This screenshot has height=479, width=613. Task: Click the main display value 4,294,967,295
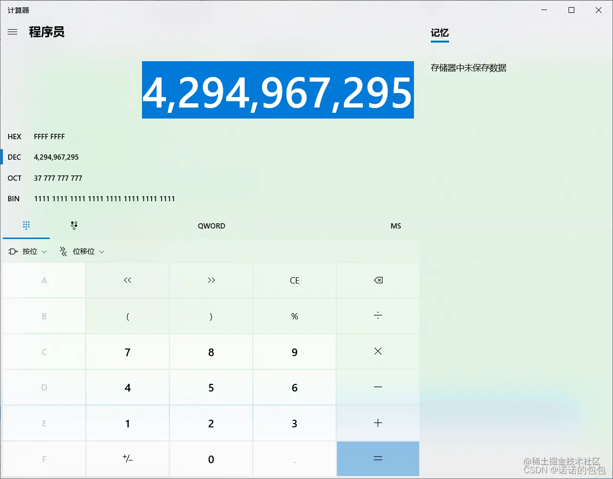(x=278, y=90)
